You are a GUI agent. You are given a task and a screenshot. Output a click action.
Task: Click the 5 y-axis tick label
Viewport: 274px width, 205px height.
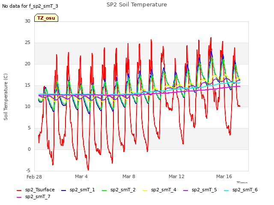click(29, 128)
